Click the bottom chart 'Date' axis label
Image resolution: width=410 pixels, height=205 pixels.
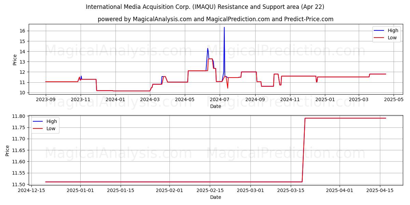click(216, 197)
